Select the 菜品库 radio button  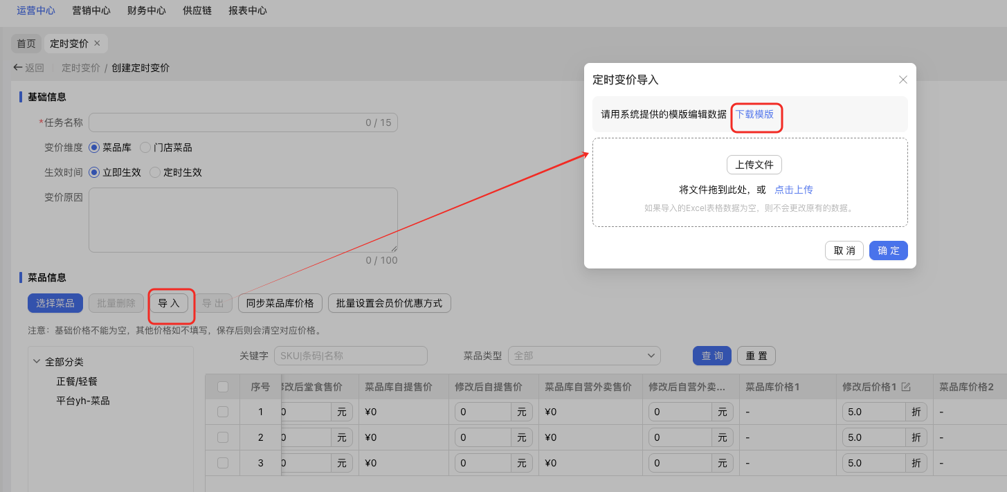[95, 147]
